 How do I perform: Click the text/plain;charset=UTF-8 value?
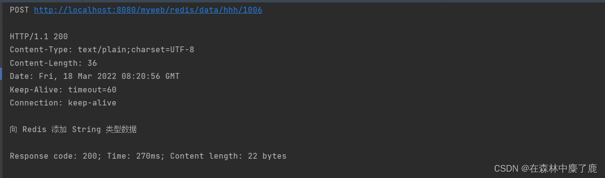[x=136, y=50]
